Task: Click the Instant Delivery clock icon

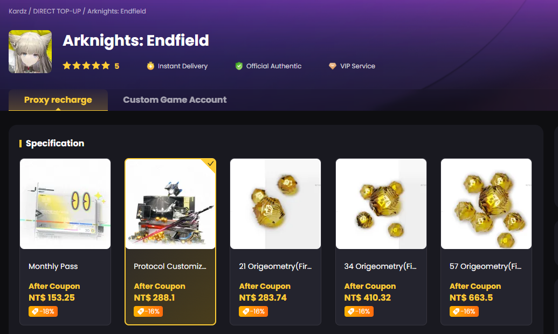Action: [150, 66]
